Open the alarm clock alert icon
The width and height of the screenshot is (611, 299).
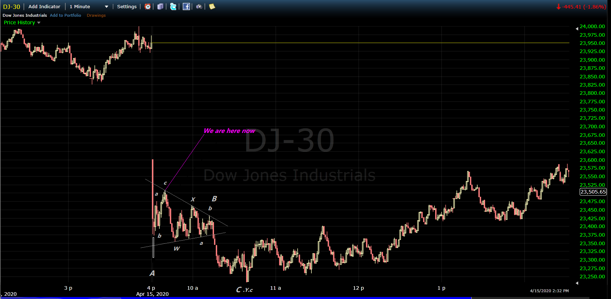click(x=148, y=6)
